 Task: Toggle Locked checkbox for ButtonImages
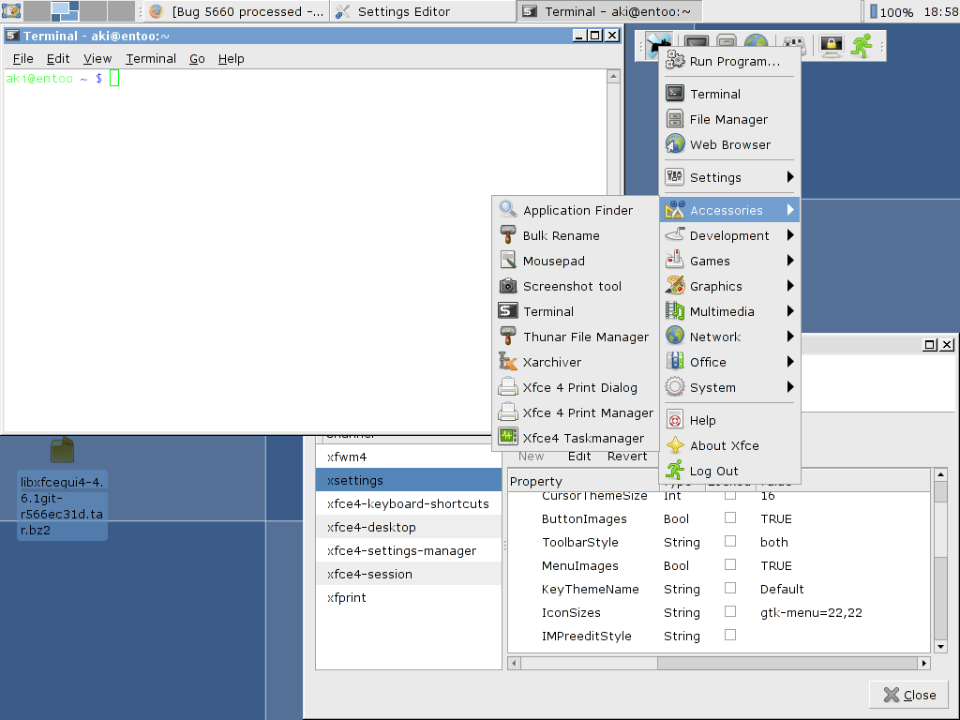click(730, 517)
